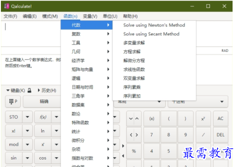This screenshot has width=237, height=167.
Task: Select 方程求解 function
Action: coord(154,52)
